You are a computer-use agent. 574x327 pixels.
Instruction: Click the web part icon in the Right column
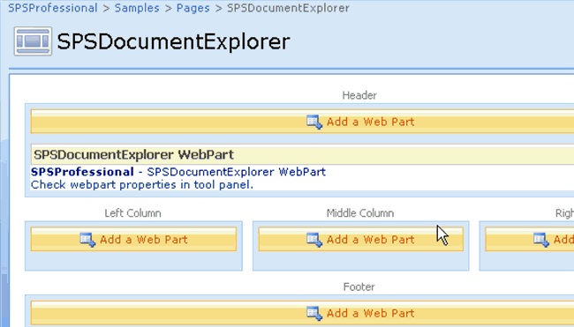tap(541, 240)
